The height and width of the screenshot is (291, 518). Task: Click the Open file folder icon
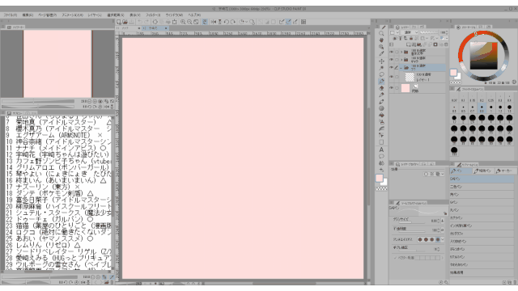pyautogui.click(x=125, y=22)
